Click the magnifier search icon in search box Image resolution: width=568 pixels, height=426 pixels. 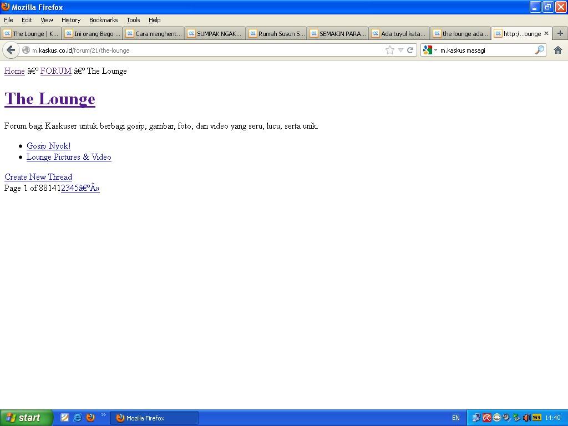(539, 50)
